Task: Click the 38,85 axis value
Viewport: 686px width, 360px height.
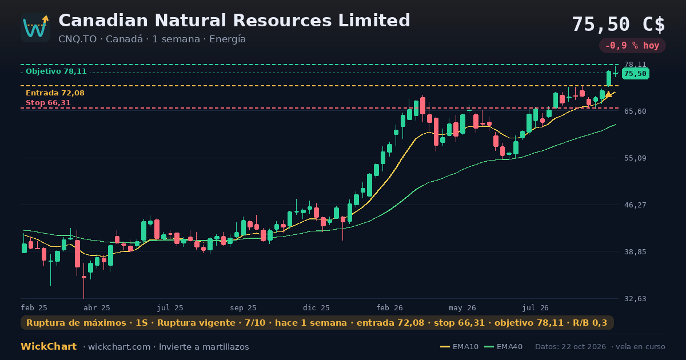Action: click(635, 251)
